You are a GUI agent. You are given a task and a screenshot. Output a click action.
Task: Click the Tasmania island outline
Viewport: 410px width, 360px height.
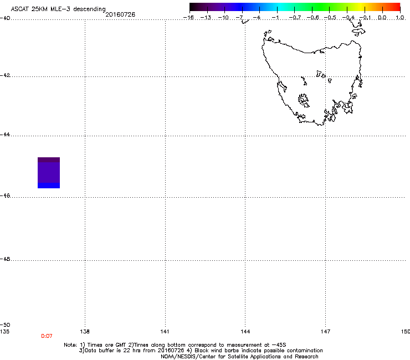312,83
